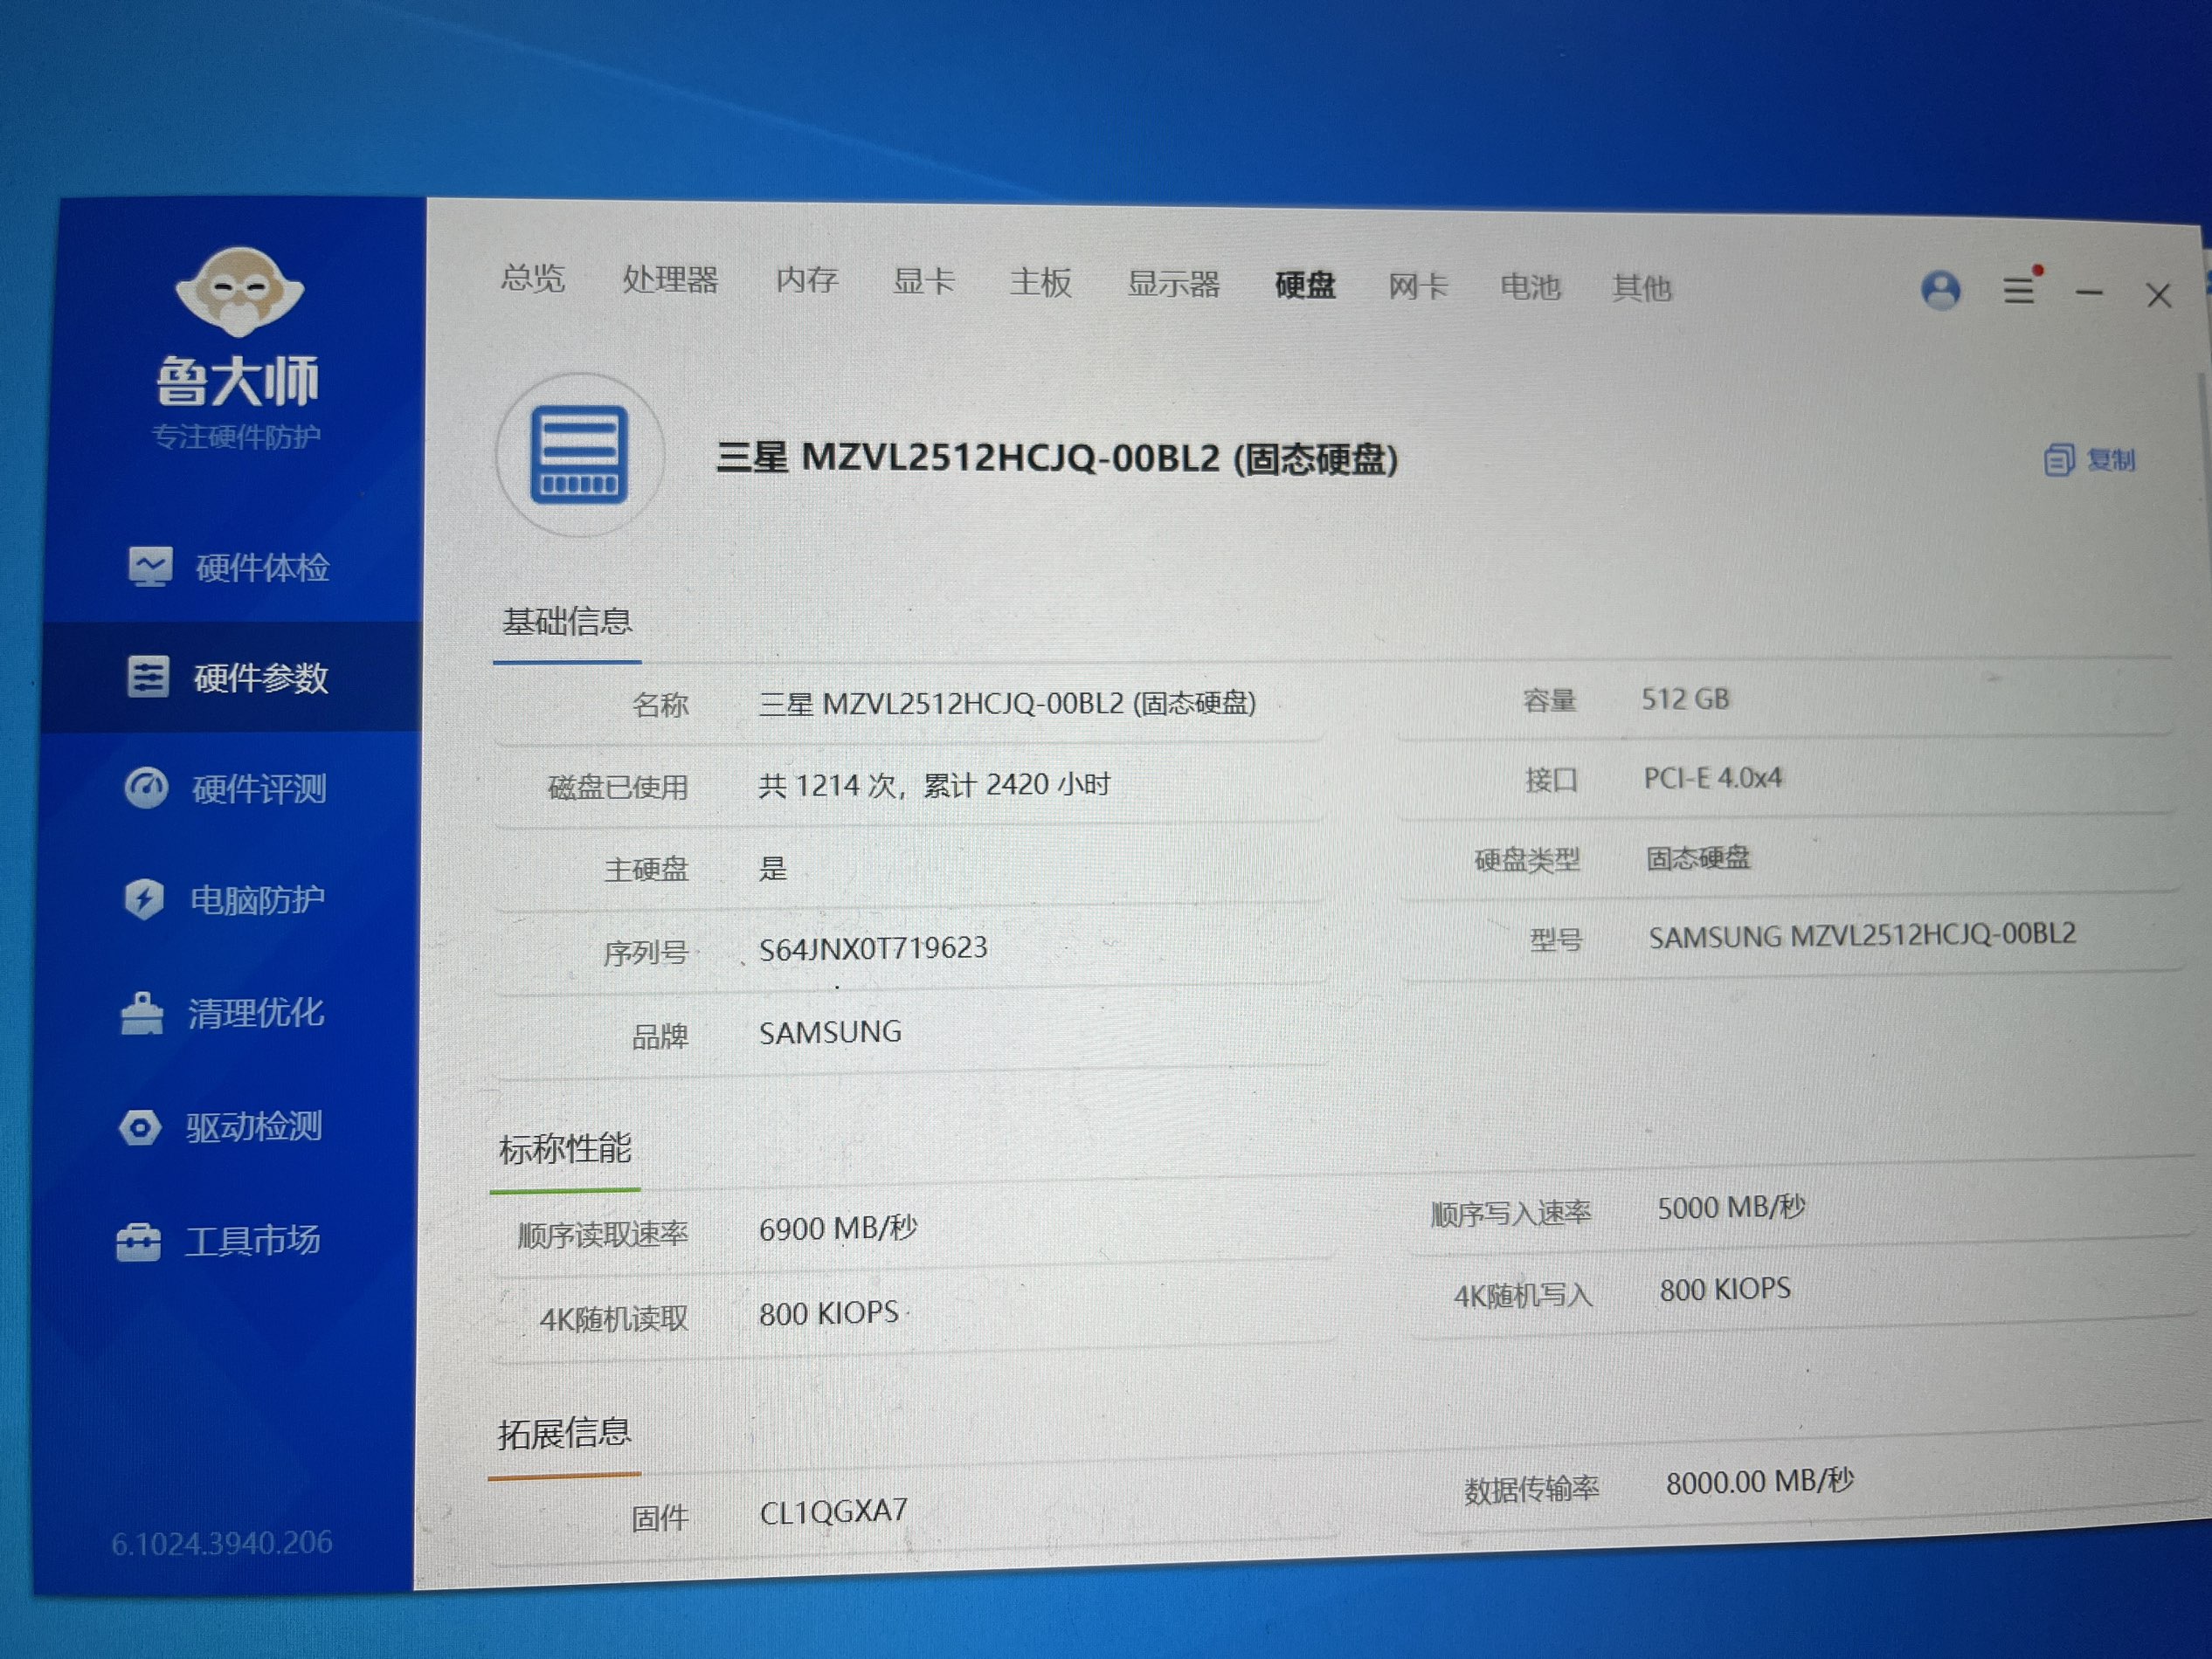The image size is (2212, 1659).
Task: Select the 硬件体检 sidebar label
Action: pyautogui.click(x=263, y=568)
